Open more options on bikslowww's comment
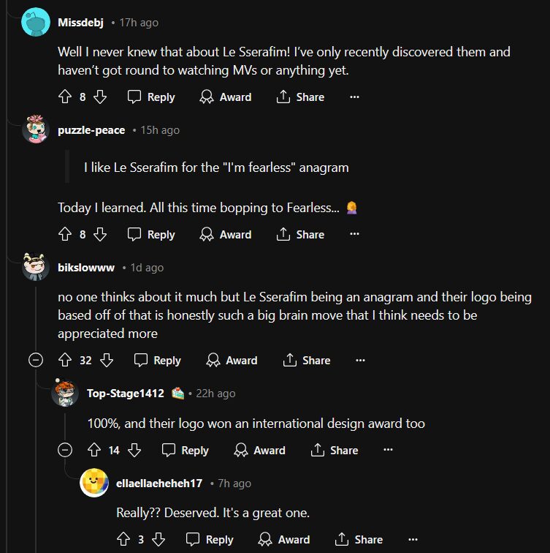The image size is (550, 553). point(360,360)
